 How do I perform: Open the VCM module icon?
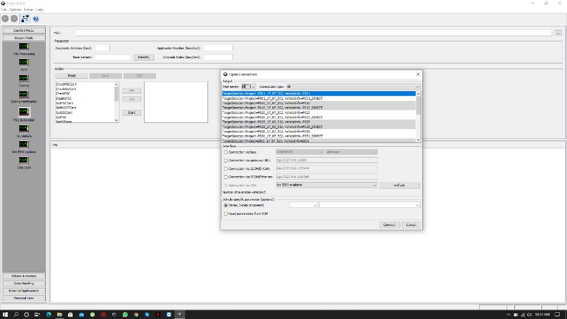click(x=24, y=62)
